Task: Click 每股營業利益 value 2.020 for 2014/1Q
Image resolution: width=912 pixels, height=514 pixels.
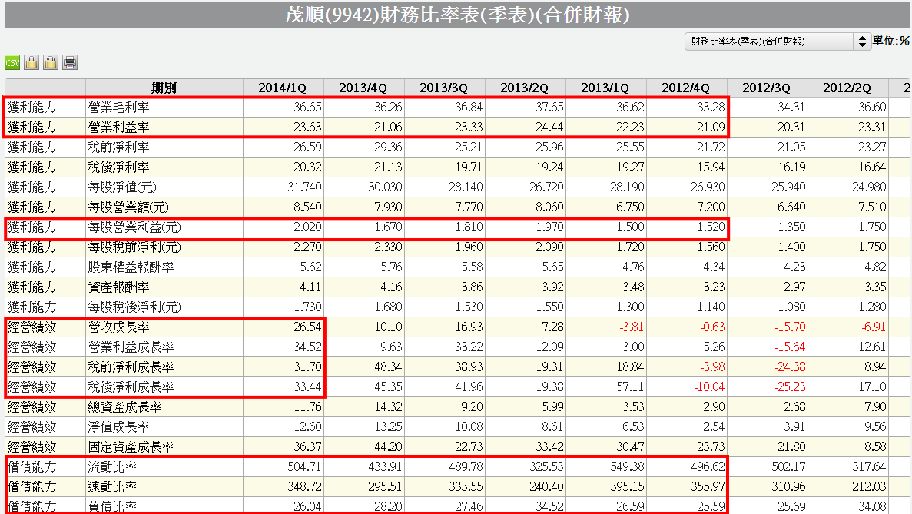Action: pos(307,227)
